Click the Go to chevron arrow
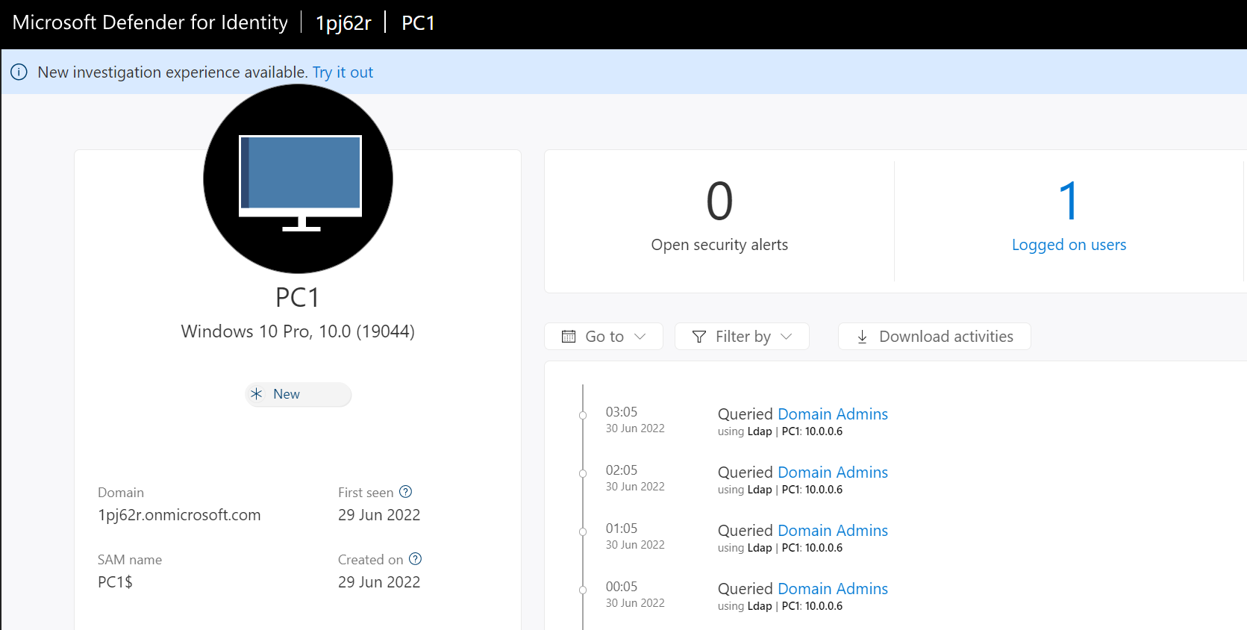Screen dimensions: 1247x630 point(640,337)
